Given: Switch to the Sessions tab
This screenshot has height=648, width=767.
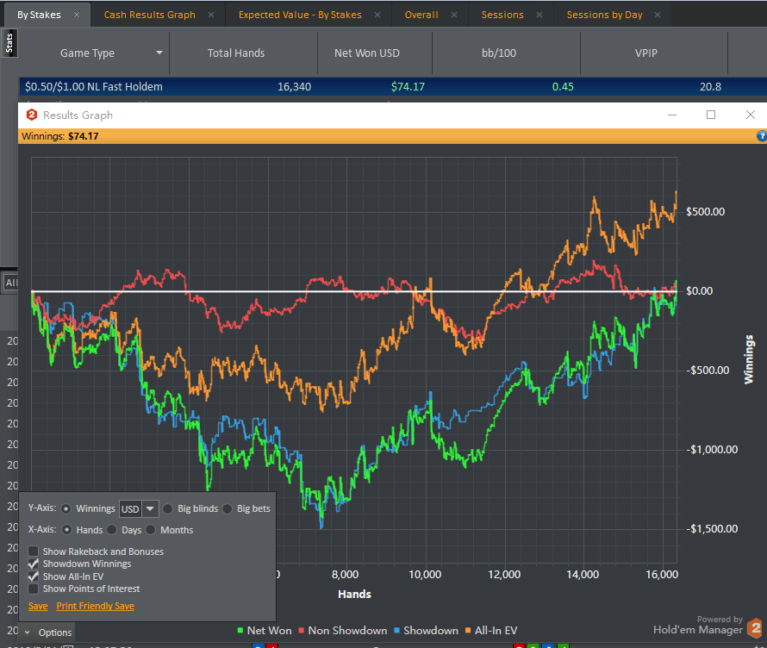Looking at the screenshot, I should pos(502,15).
